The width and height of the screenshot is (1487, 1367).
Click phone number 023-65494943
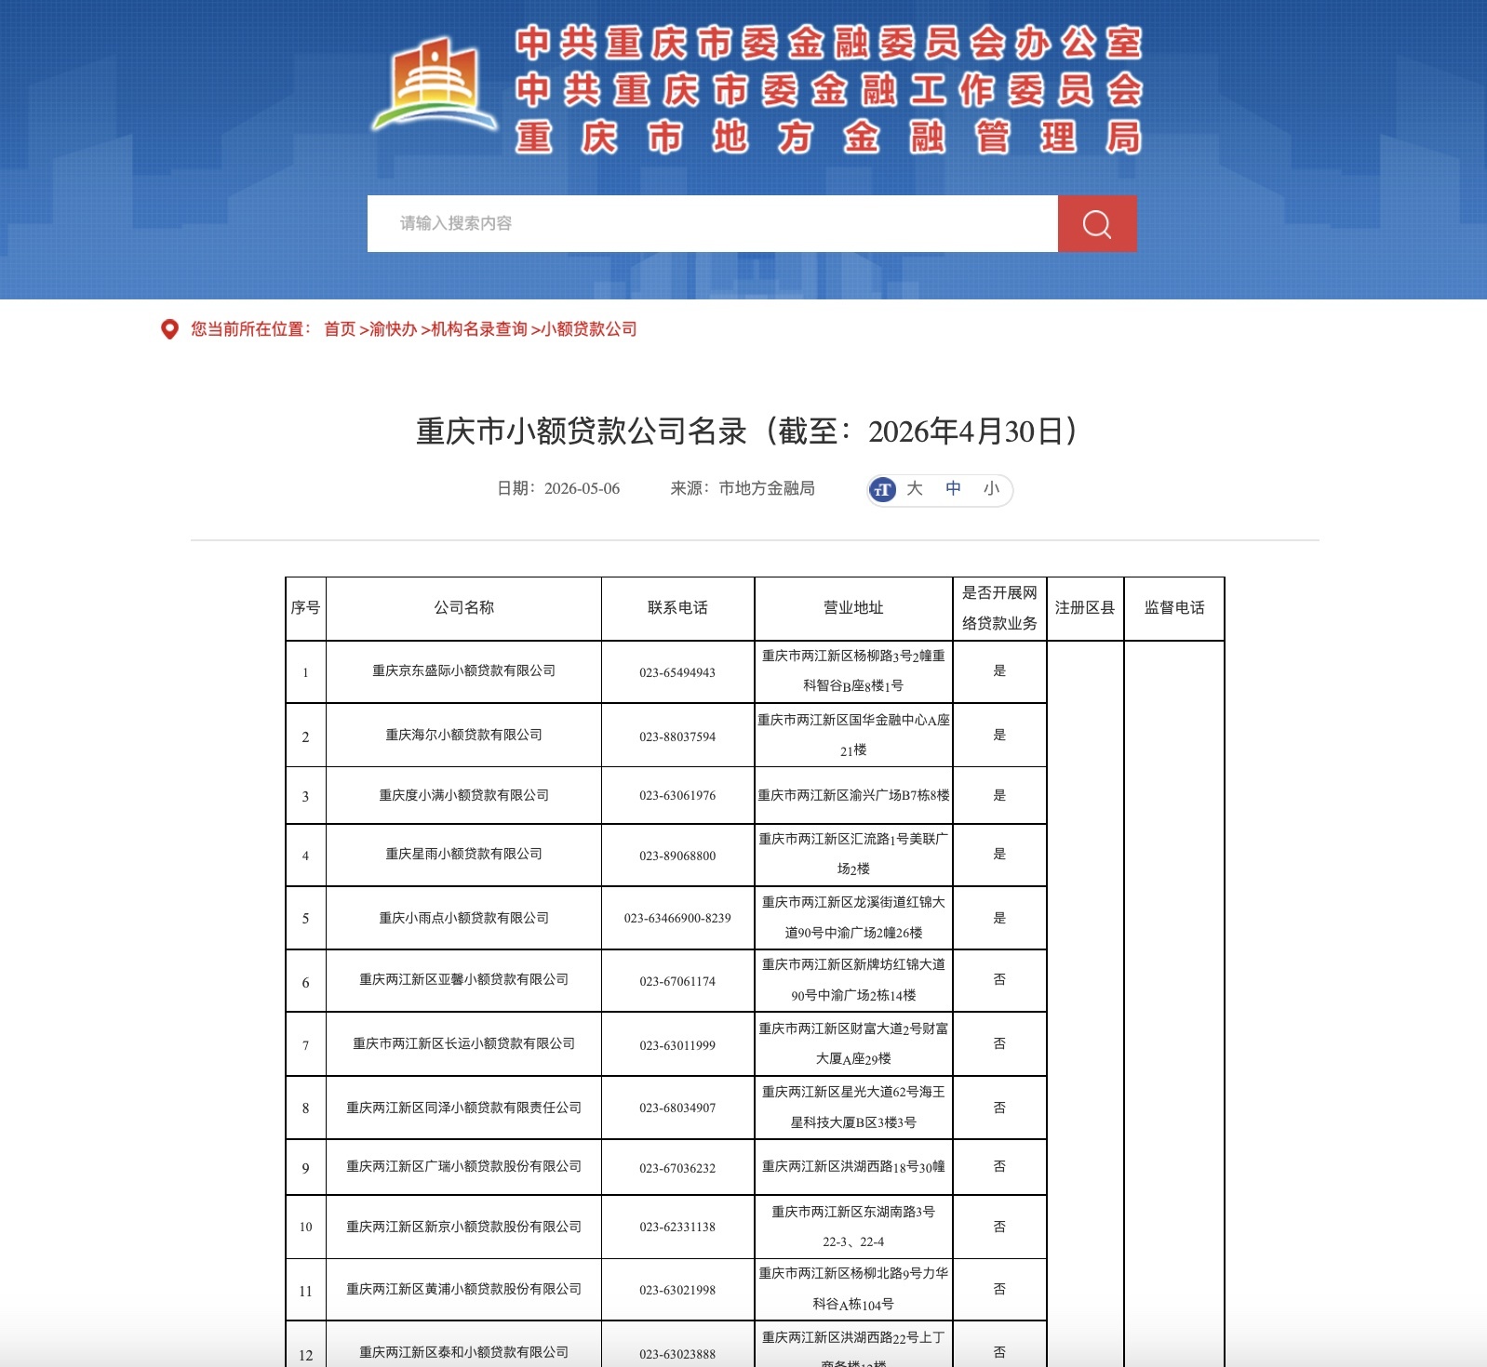677,673
